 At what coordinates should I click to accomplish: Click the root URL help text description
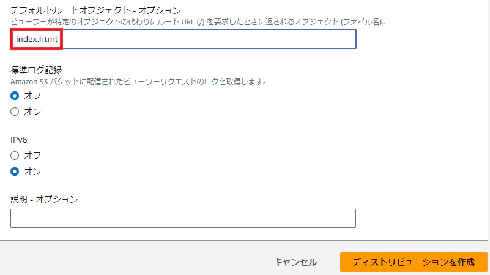point(202,22)
